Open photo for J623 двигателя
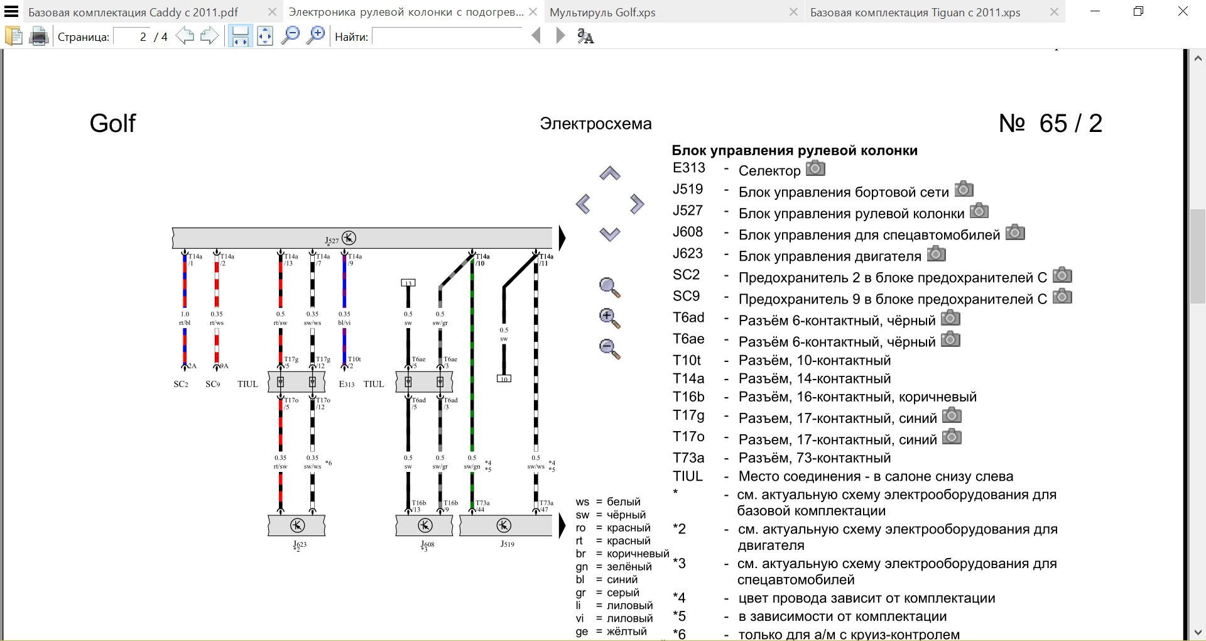Screen dimensions: 1206x641 (936, 253)
